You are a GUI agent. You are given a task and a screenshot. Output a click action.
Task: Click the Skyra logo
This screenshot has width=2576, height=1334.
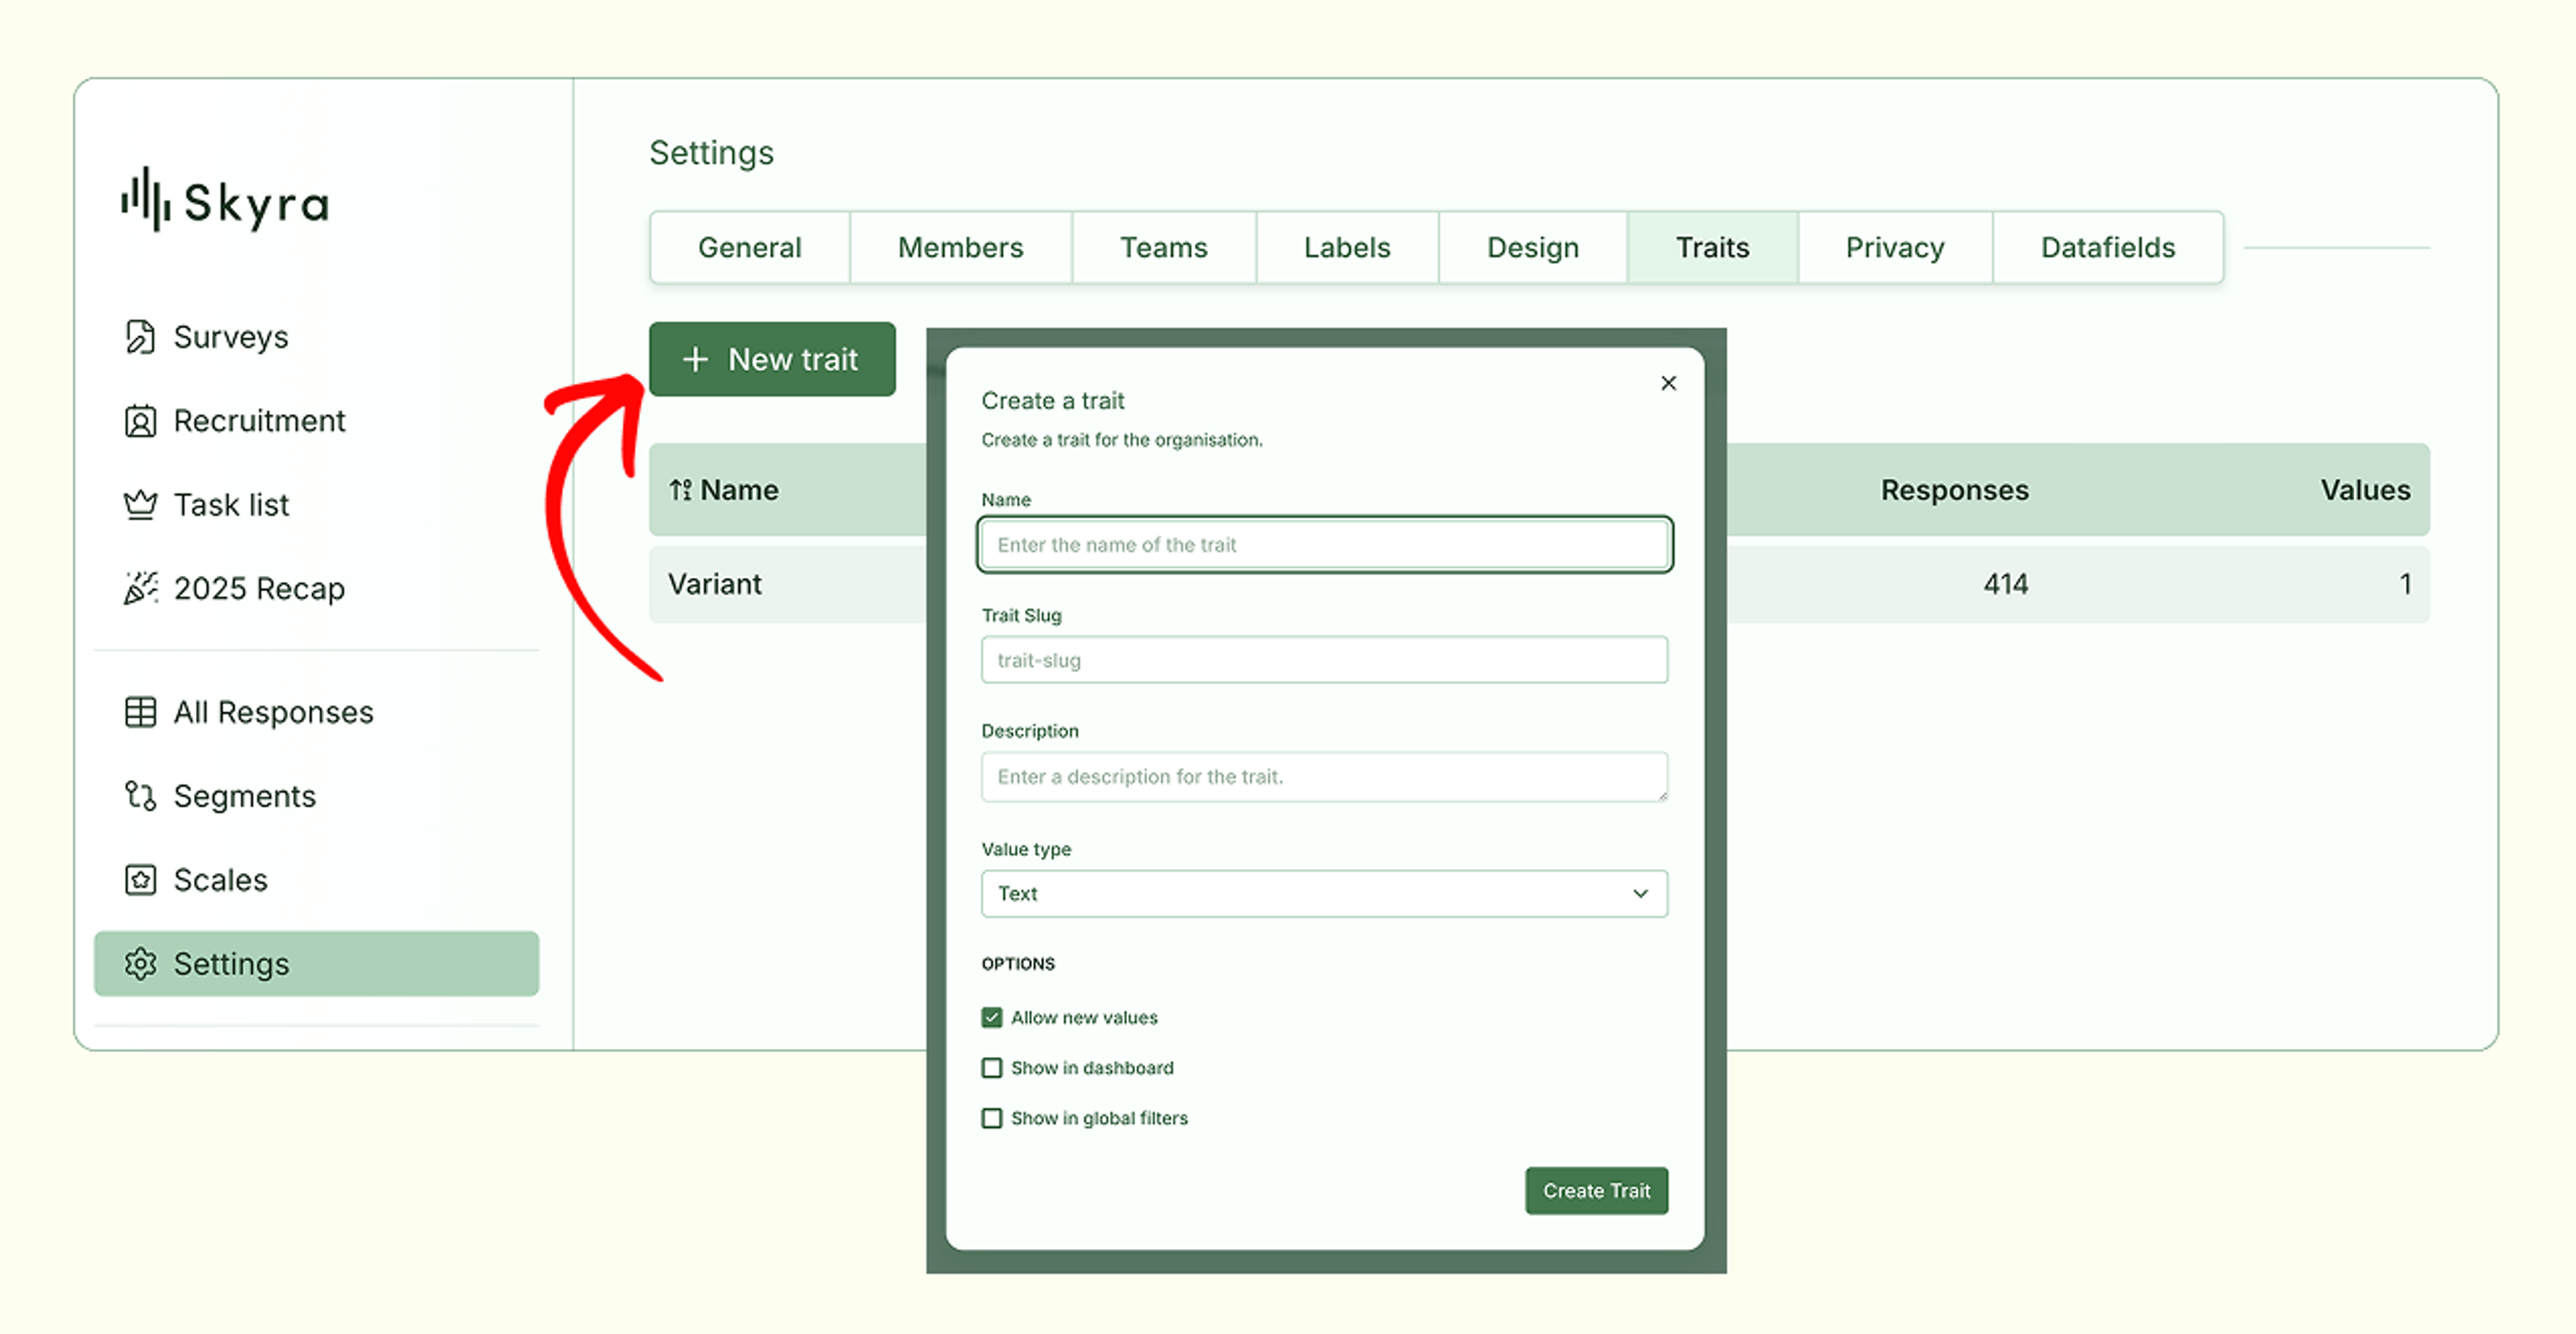[225, 200]
